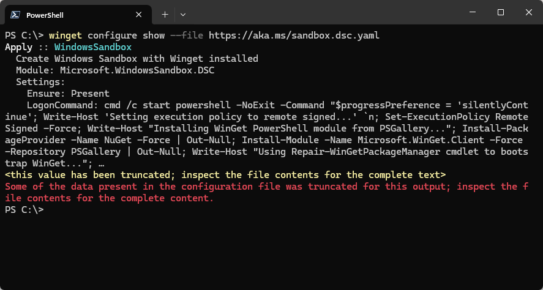Click the Ensure: Present setting line

click(x=68, y=94)
